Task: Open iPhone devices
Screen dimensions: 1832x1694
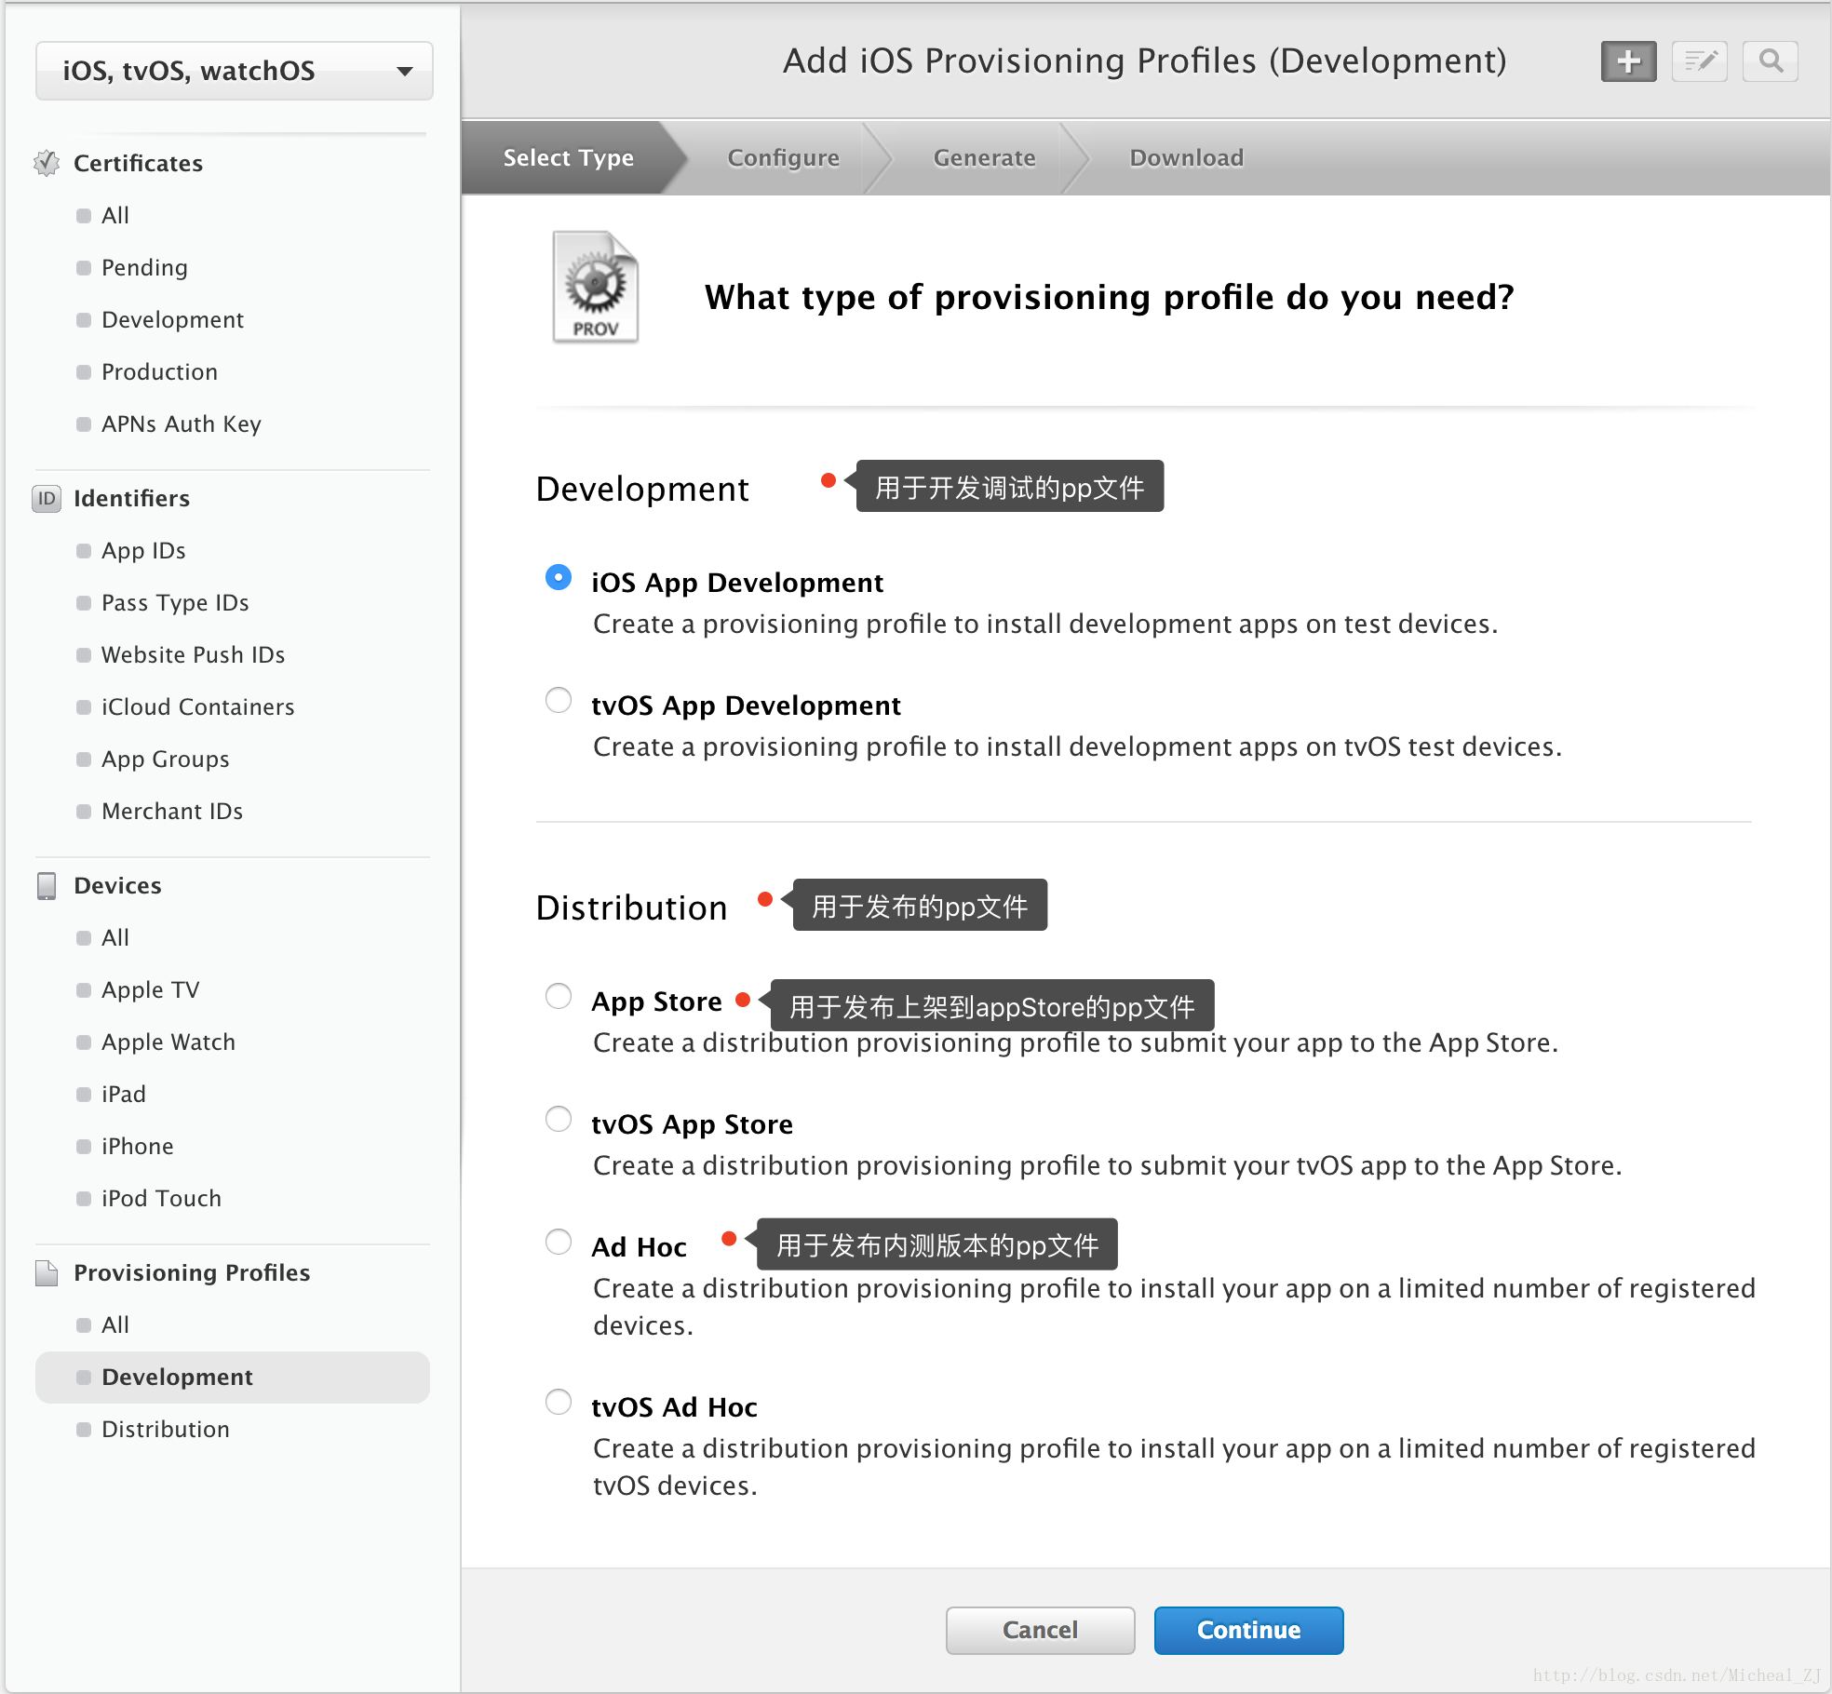Action: [x=137, y=1146]
